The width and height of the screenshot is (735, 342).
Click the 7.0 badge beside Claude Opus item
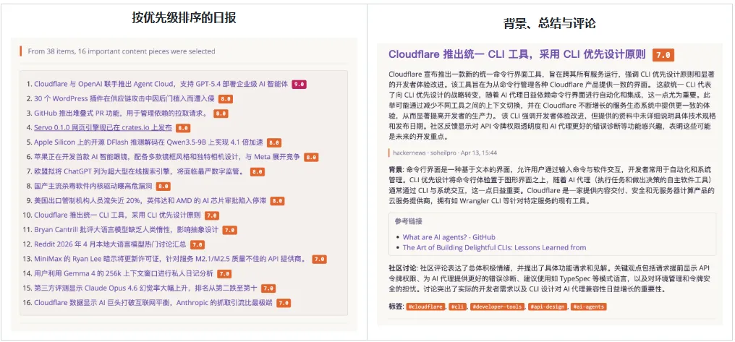coord(268,288)
